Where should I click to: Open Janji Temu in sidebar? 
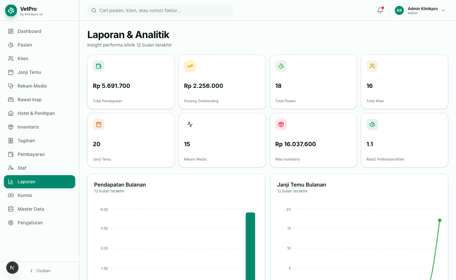pyautogui.click(x=39, y=72)
